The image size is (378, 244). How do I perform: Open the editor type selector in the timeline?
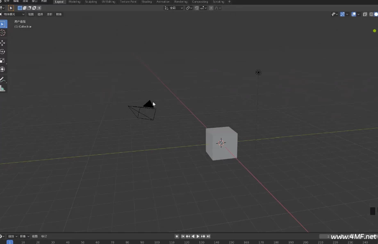point(2,236)
